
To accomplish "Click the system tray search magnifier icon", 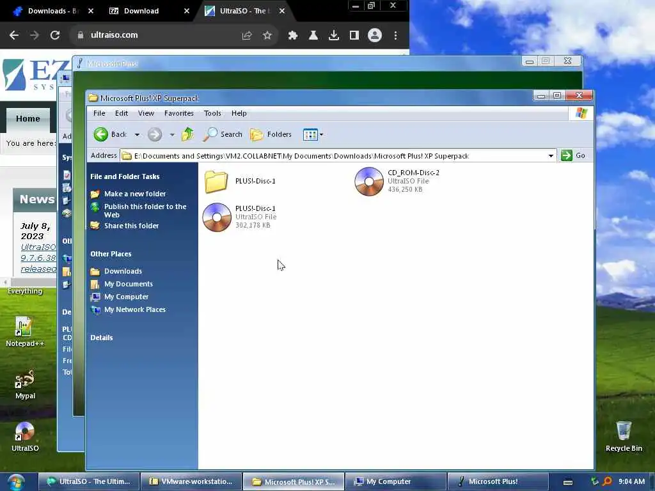I will tap(607, 481).
